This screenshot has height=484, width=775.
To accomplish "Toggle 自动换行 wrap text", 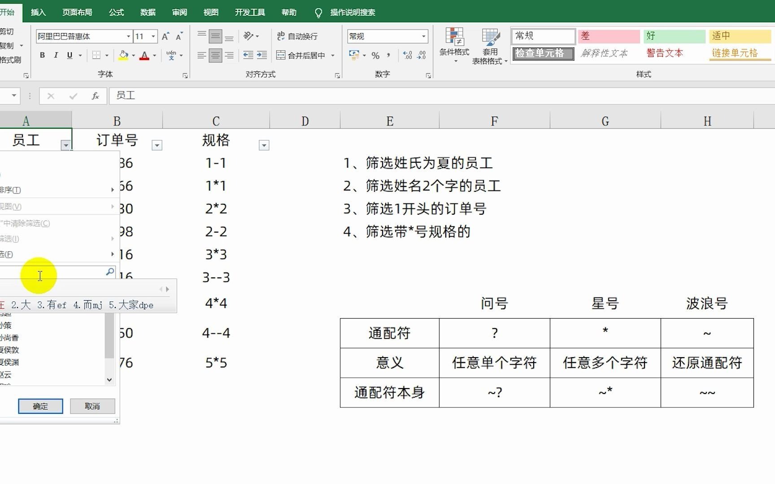I will tap(297, 36).
